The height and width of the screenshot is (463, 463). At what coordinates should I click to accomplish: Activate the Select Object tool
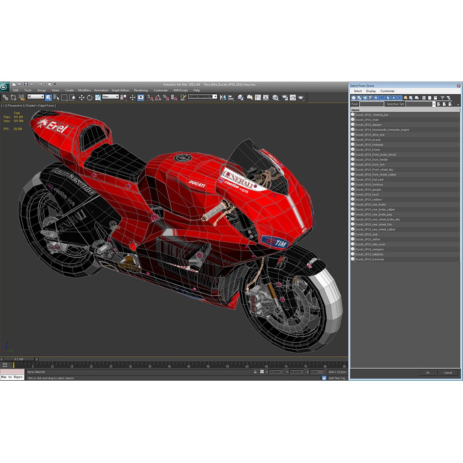49,97
